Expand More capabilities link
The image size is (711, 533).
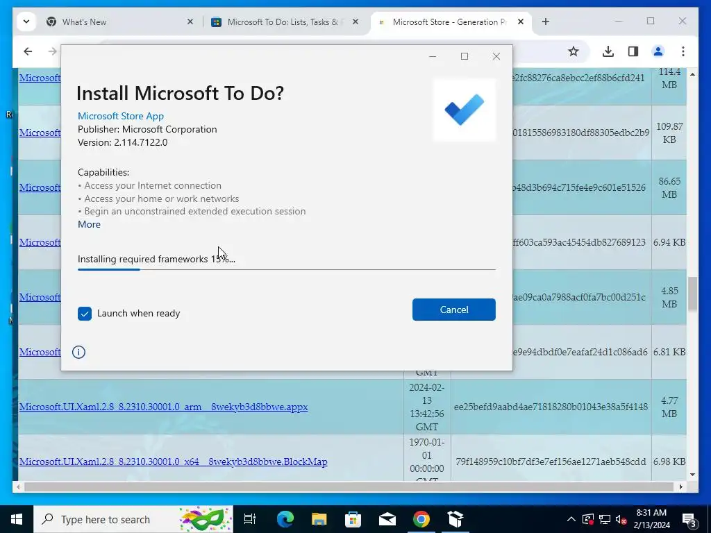point(89,224)
